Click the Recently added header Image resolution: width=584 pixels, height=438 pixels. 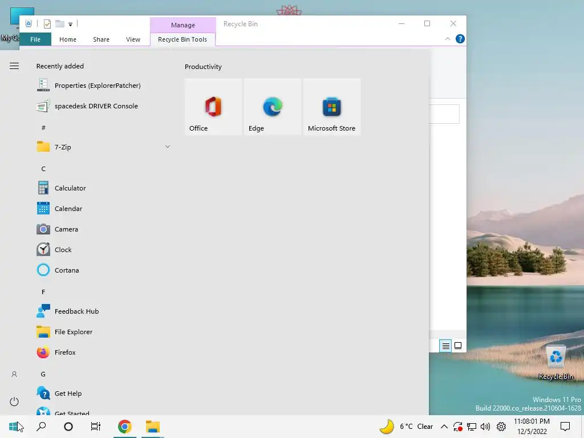(x=60, y=66)
